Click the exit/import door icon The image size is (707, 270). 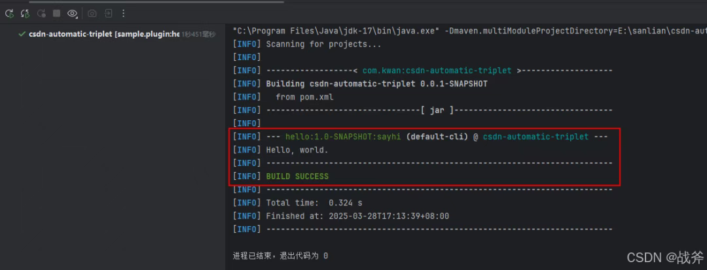coord(109,13)
